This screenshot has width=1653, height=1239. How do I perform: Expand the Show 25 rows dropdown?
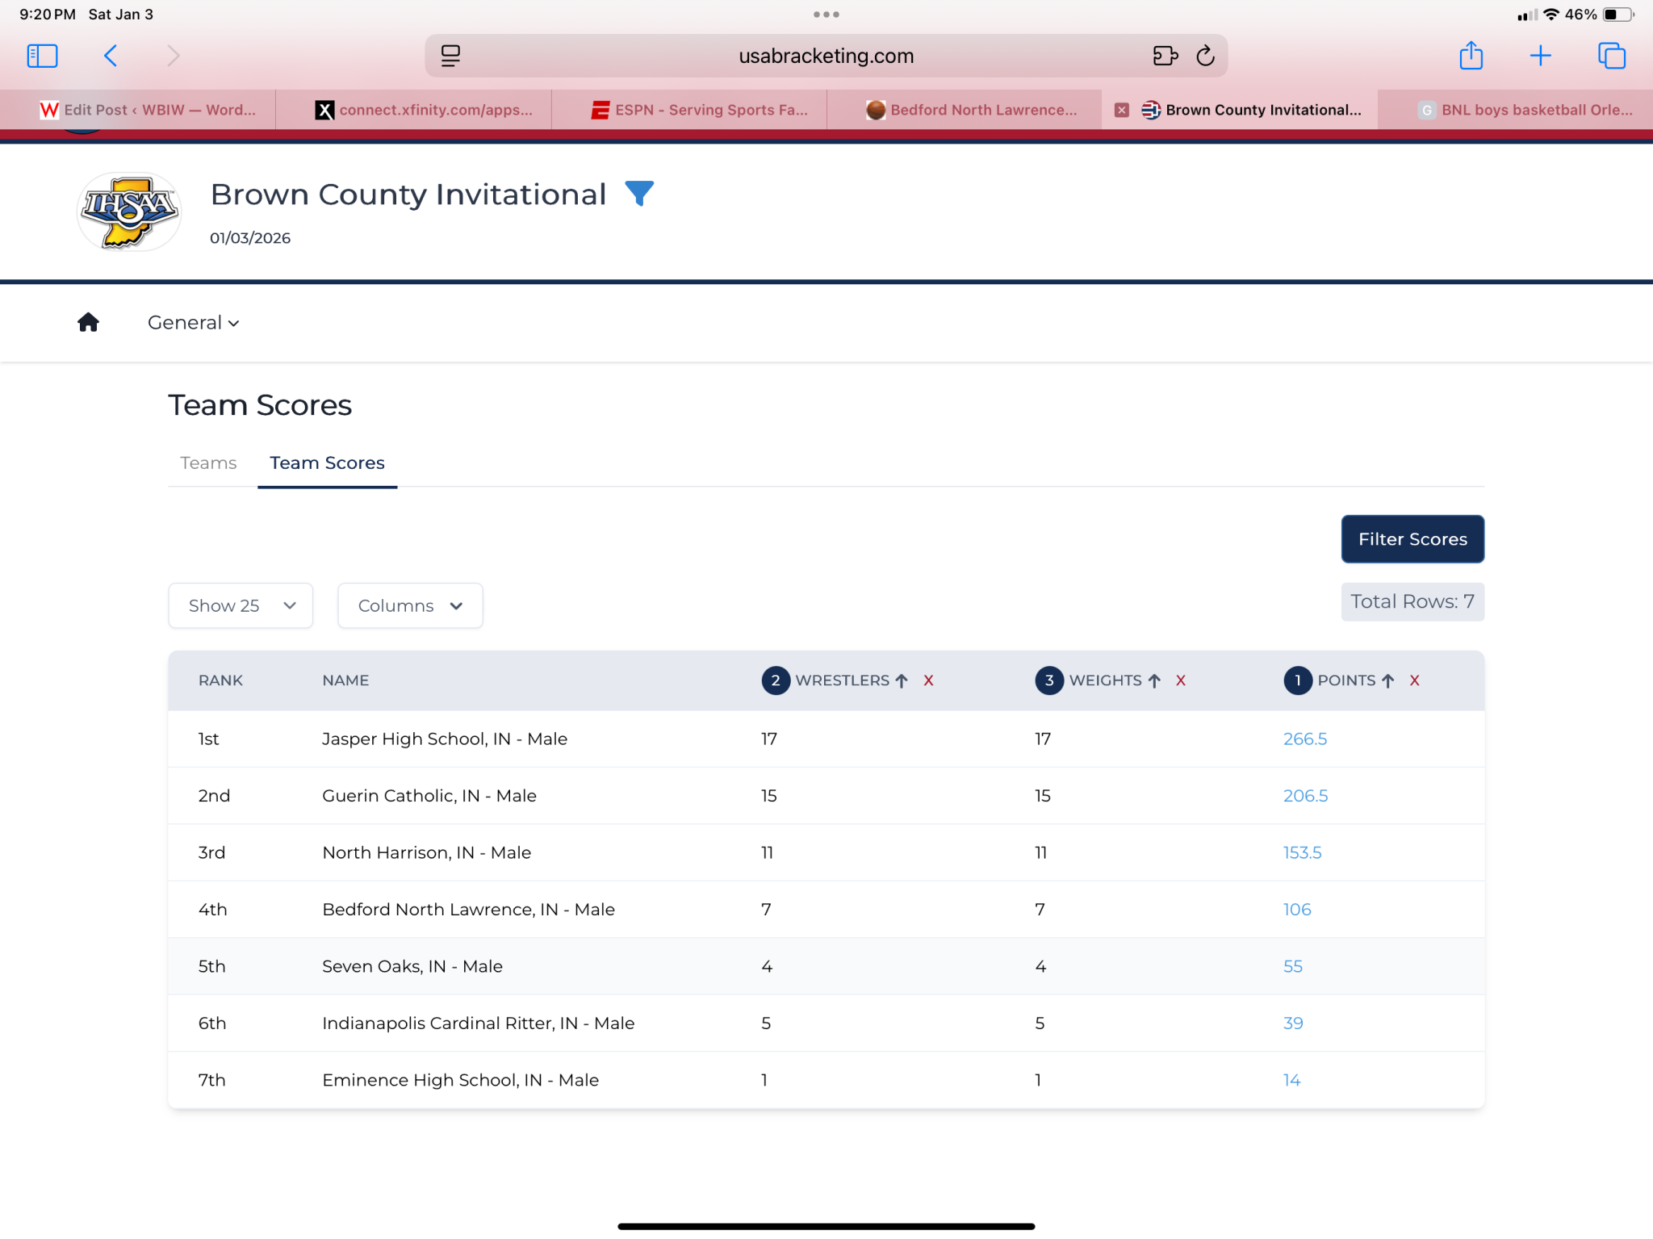[241, 605]
